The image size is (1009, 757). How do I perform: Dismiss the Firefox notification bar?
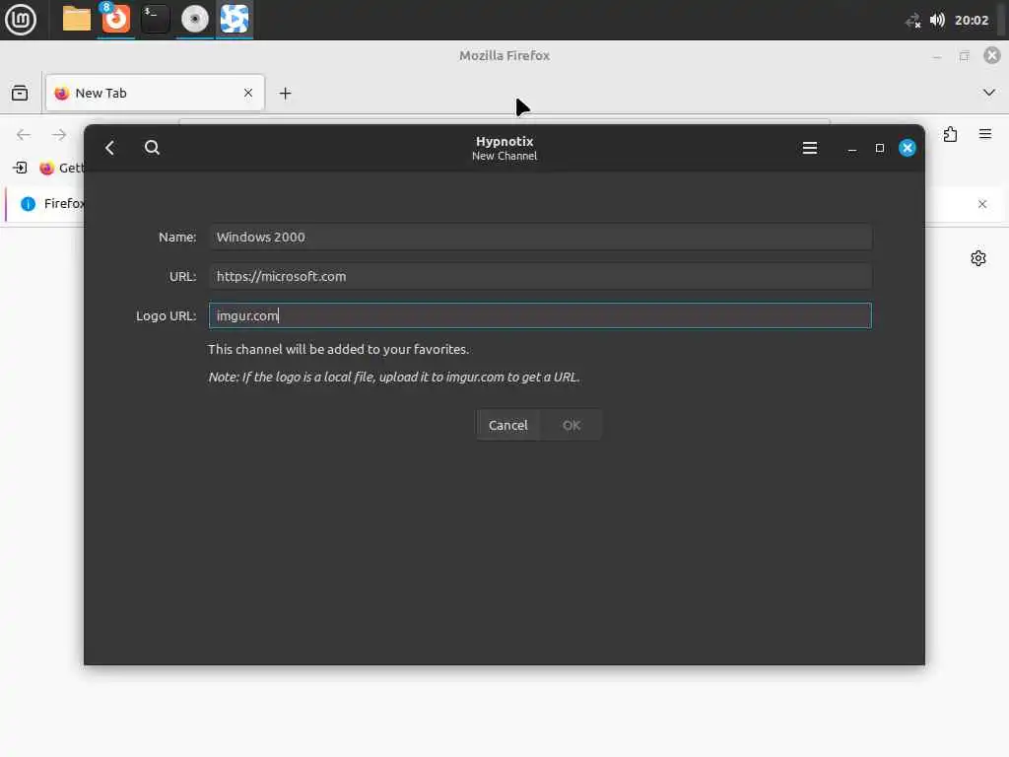click(x=982, y=204)
